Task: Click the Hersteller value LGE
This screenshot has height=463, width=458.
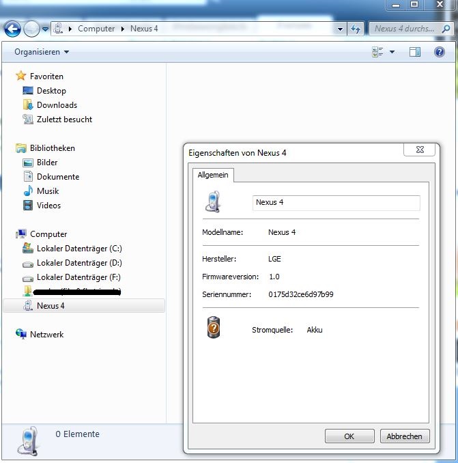Action: tap(274, 259)
